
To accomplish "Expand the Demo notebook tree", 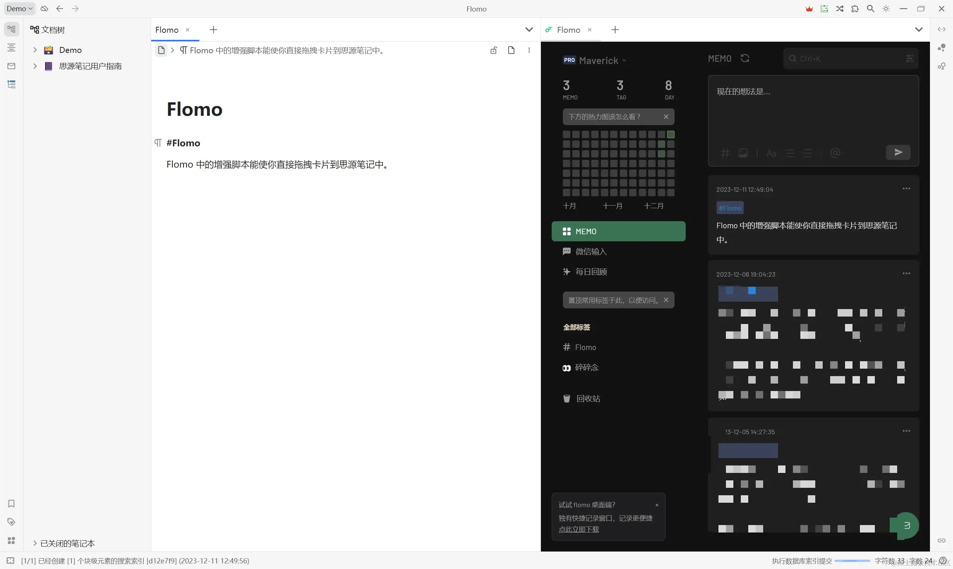I will pyautogui.click(x=35, y=50).
